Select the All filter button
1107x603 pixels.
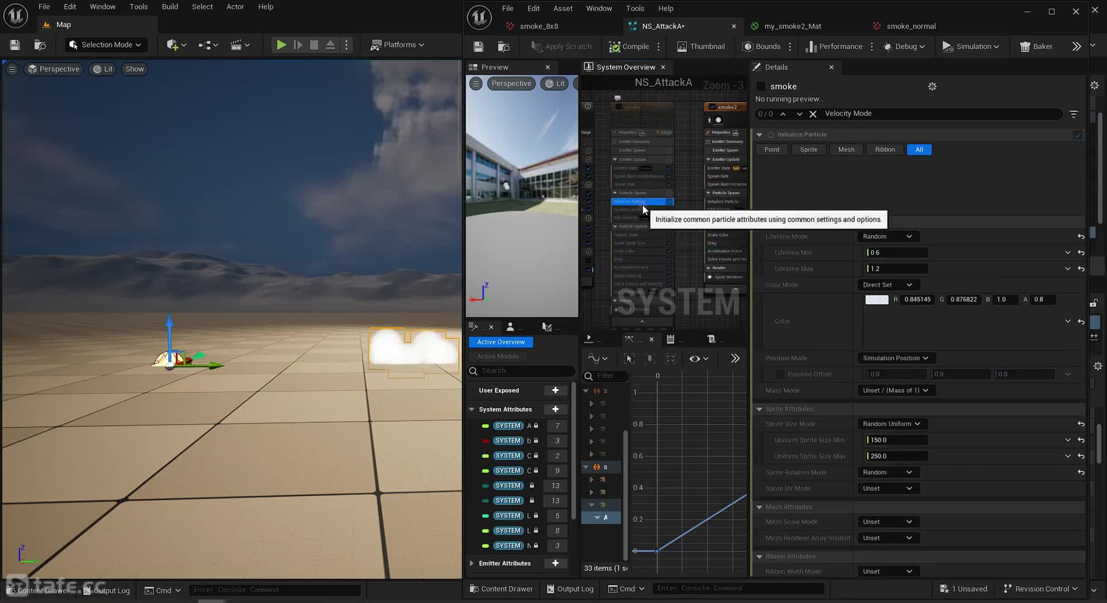coord(919,150)
